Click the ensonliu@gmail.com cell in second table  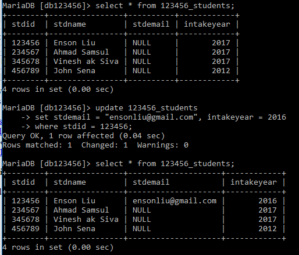[x=175, y=201]
